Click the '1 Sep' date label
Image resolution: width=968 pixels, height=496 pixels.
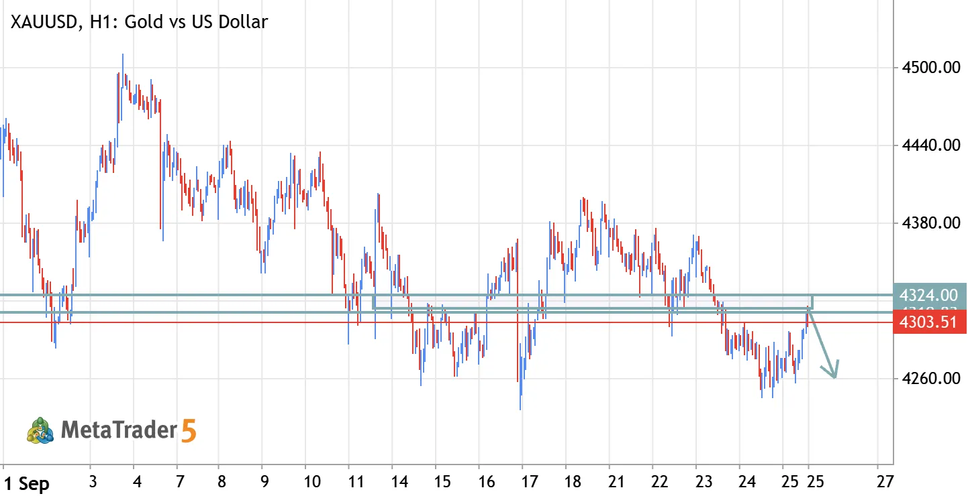[x=27, y=483]
